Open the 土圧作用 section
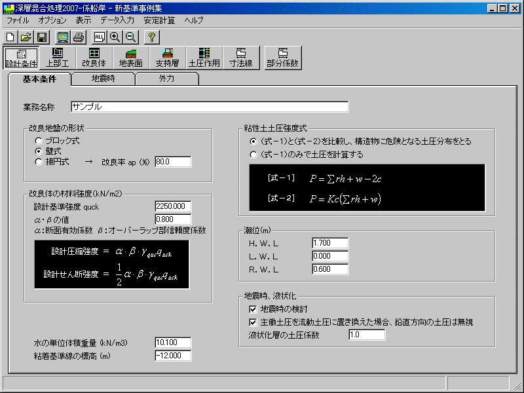 coord(204,58)
